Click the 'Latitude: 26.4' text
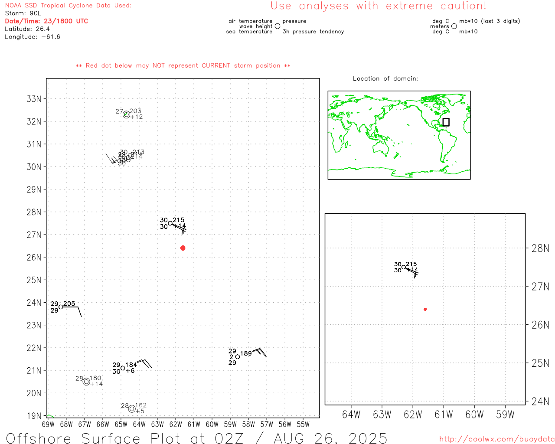This screenshot has height=444, width=555. (27, 29)
